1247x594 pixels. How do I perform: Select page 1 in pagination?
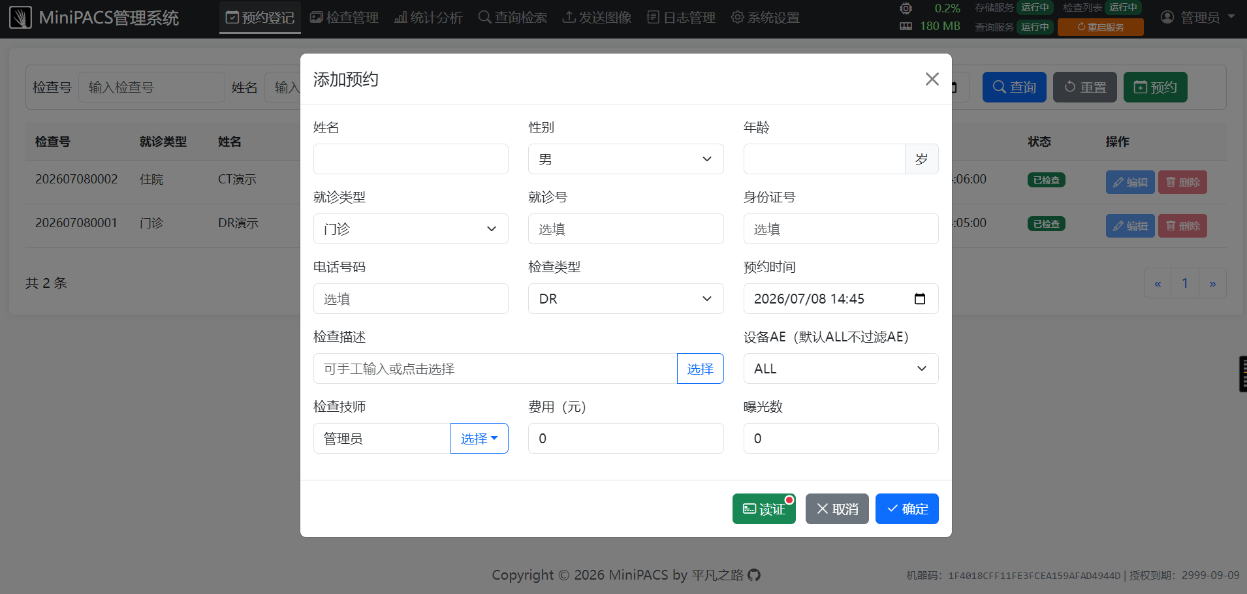point(1185,283)
